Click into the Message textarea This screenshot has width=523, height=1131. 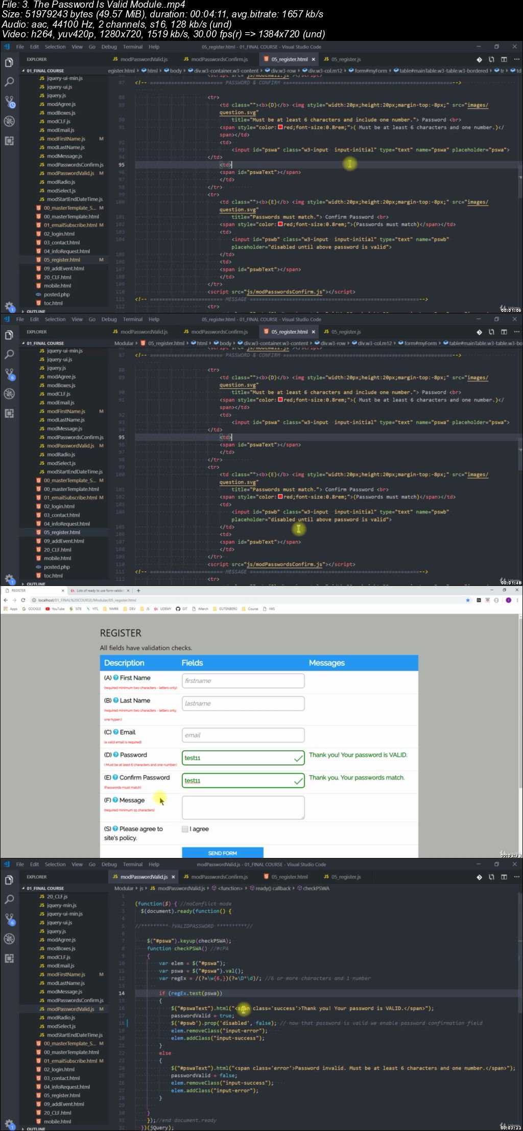(x=243, y=808)
